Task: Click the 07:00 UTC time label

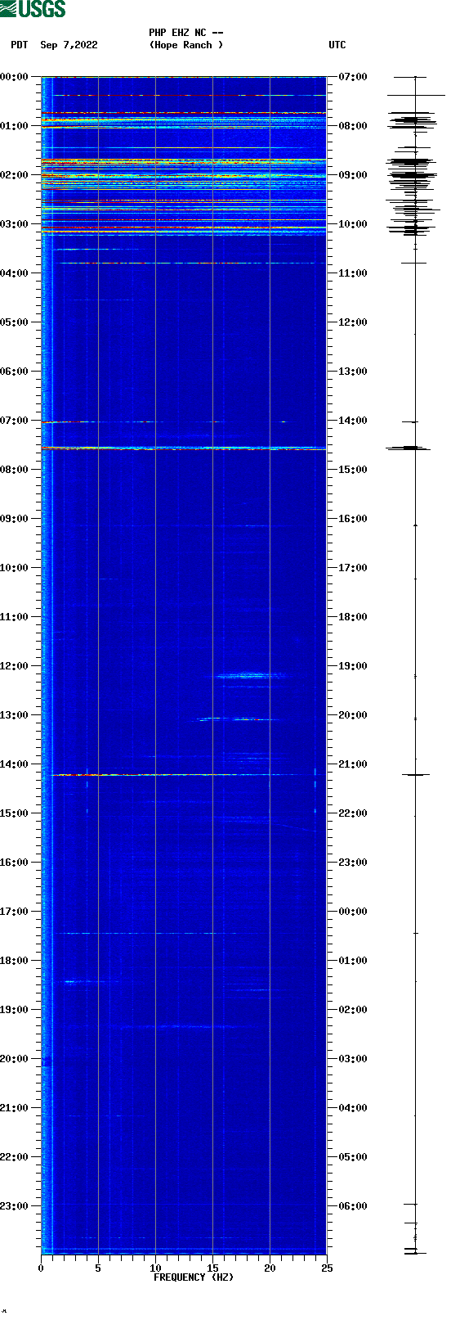Action: [353, 77]
